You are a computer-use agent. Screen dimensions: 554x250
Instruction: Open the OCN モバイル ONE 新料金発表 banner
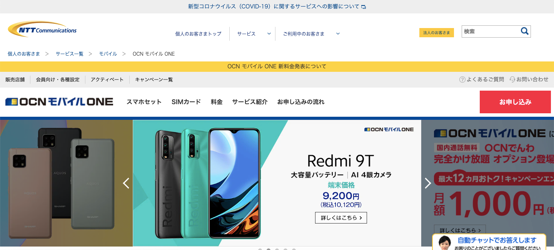coord(277,66)
